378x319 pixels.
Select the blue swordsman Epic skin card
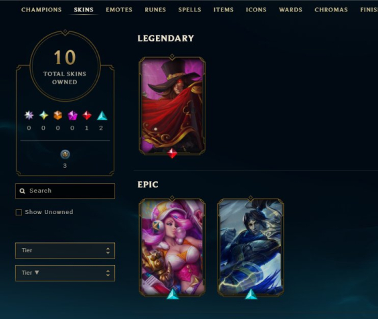pyautogui.click(x=251, y=247)
